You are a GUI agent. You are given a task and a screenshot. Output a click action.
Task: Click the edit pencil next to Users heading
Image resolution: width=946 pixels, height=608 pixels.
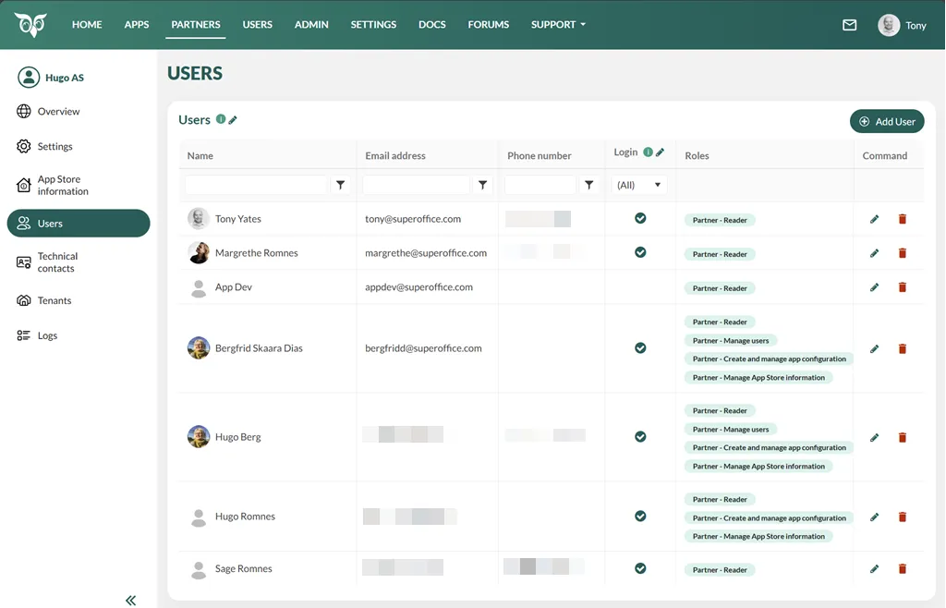click(x=234, y=120)
